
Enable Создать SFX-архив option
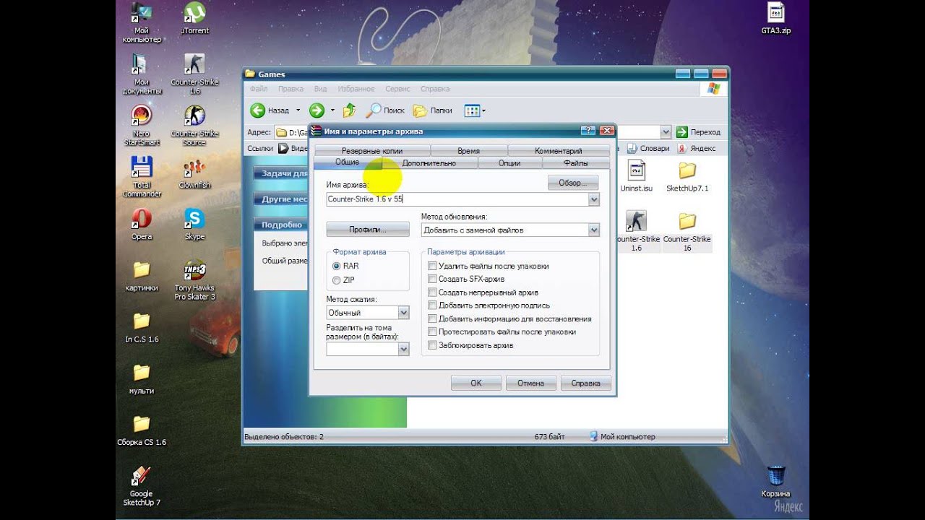[x=432, y=279]
